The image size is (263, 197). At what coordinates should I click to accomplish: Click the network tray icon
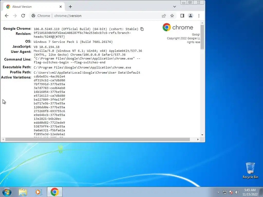[224, 192]
